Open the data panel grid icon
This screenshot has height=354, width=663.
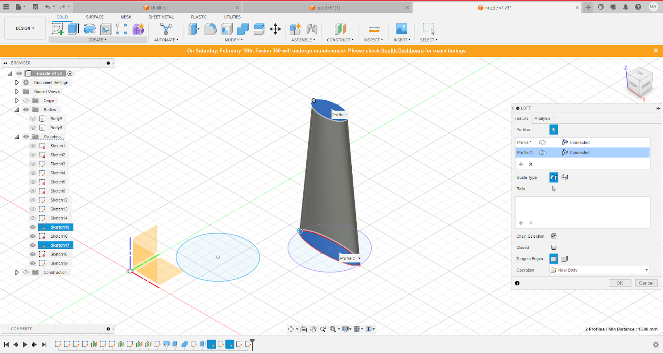[6, 7]
